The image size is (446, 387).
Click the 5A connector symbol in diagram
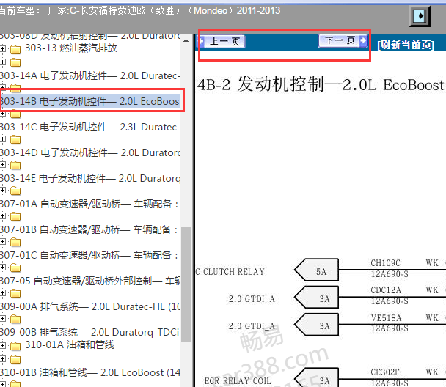(317, 270)
